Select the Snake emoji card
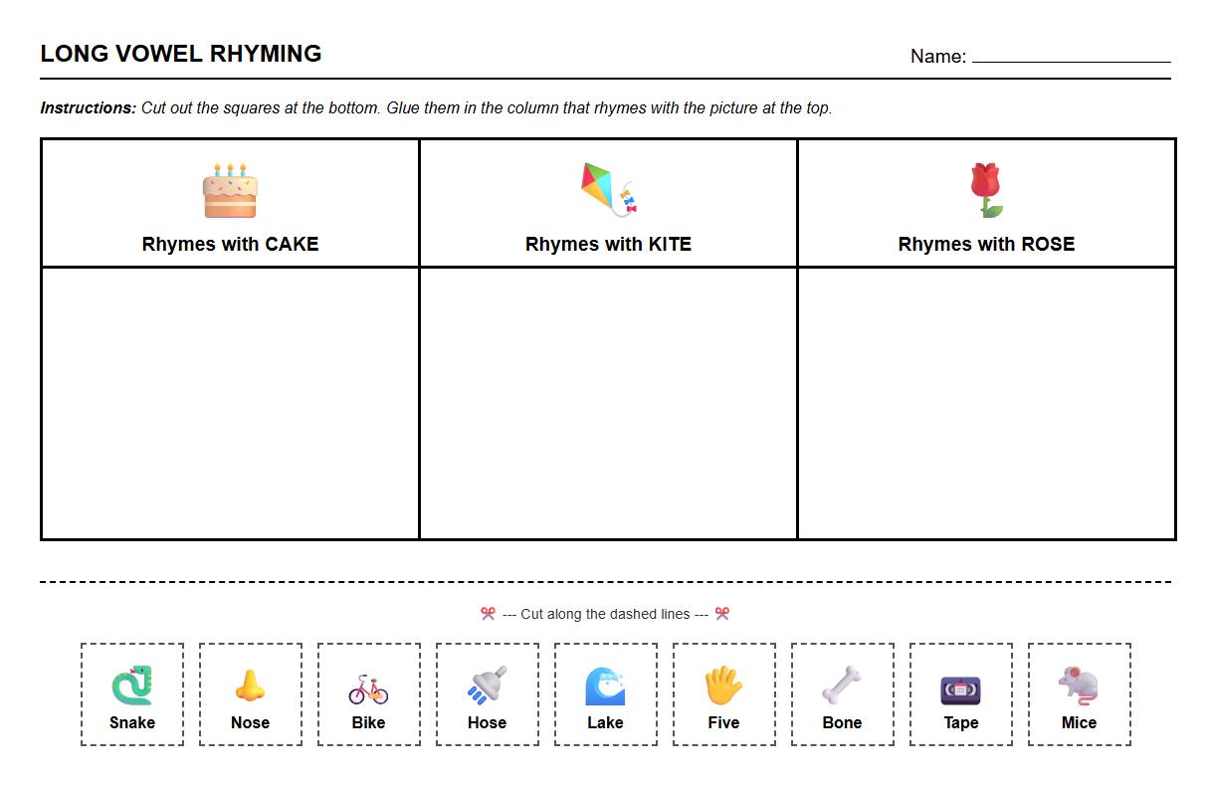This screenshot has width=1211, height=786. pos(131,685)
